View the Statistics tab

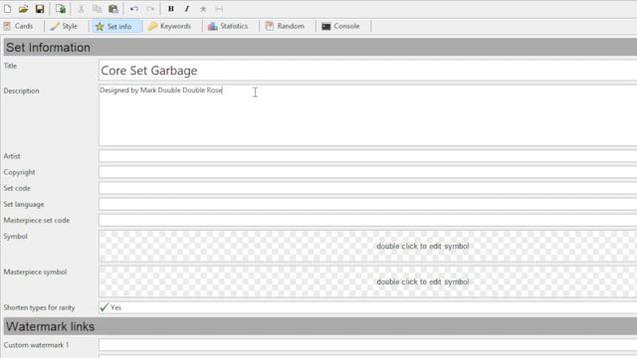(x=228, y=26)
